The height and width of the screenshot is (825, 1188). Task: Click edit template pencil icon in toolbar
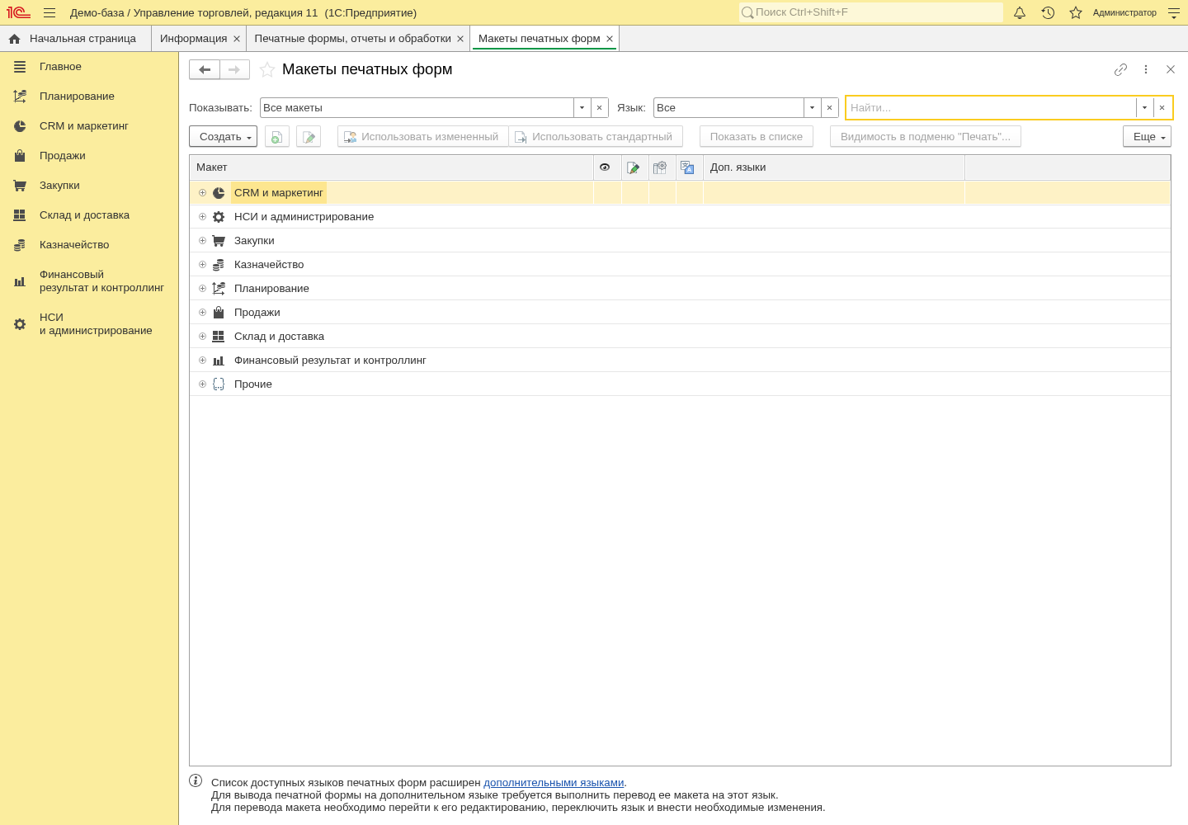pyautogui.click(x=309, y=137)
